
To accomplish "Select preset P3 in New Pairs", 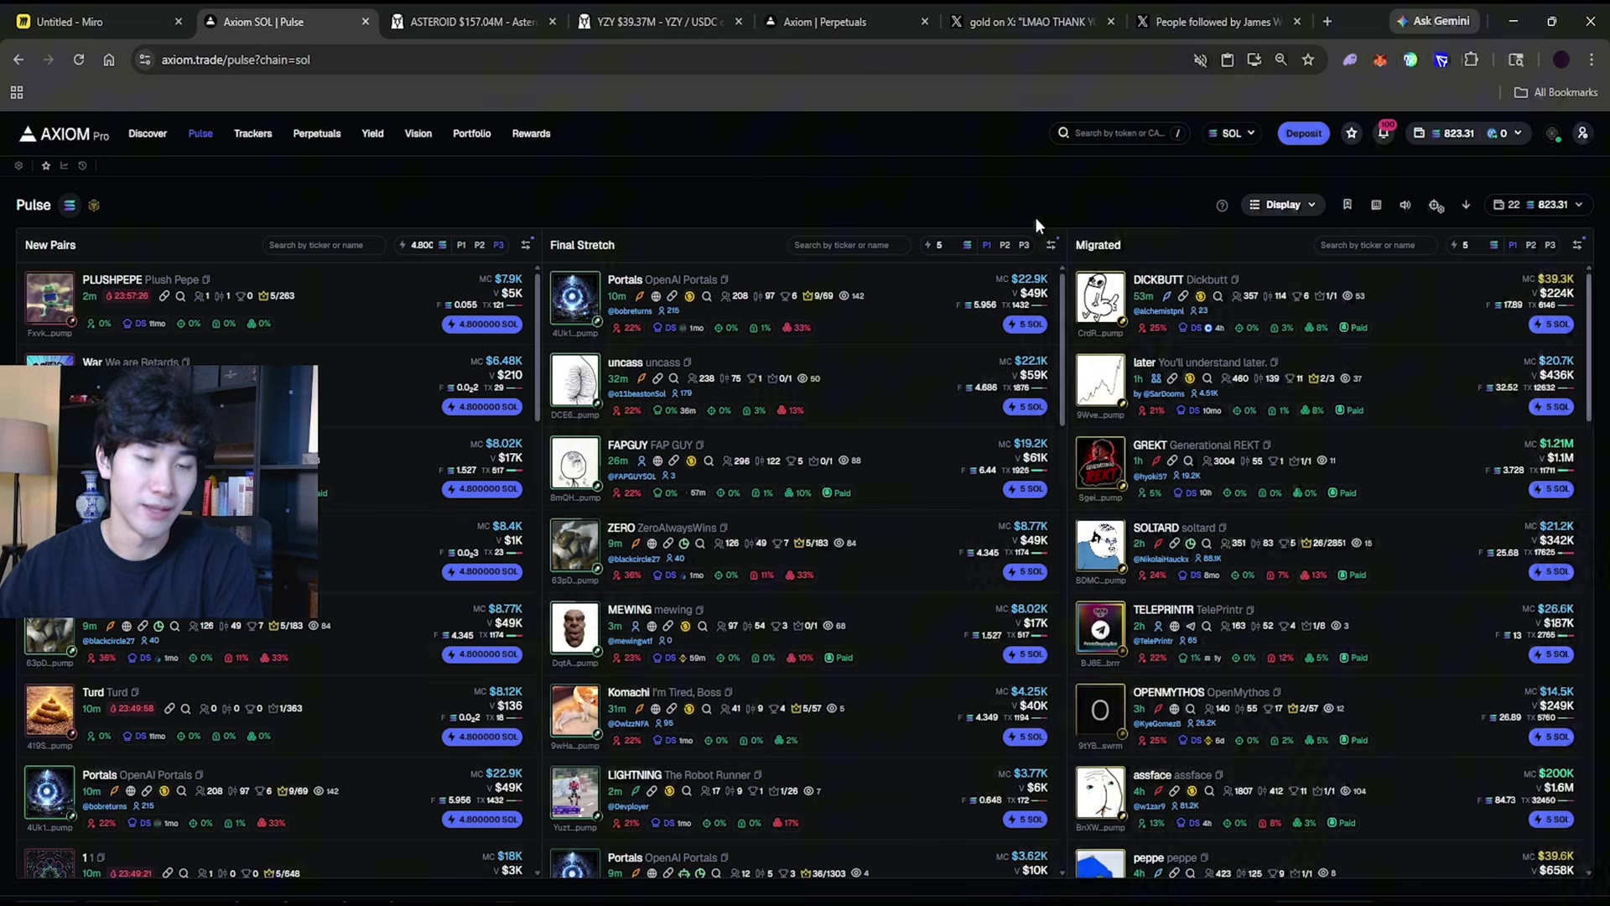I will point(499,245).
